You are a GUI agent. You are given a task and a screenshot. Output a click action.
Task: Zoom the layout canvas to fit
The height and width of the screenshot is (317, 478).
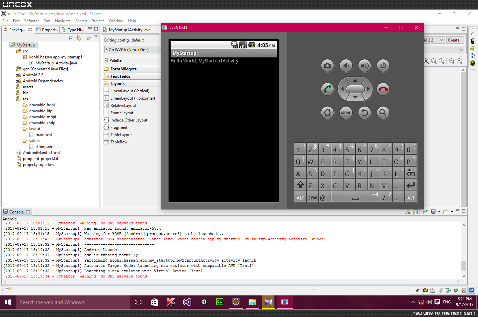434,61
